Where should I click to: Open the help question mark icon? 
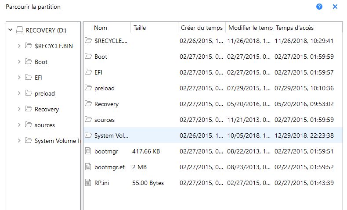[x=319, y=7]
